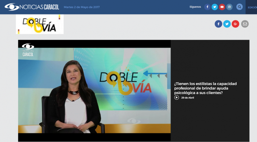Open Facebook page in Síguenos header

click(x=207, y=7)
